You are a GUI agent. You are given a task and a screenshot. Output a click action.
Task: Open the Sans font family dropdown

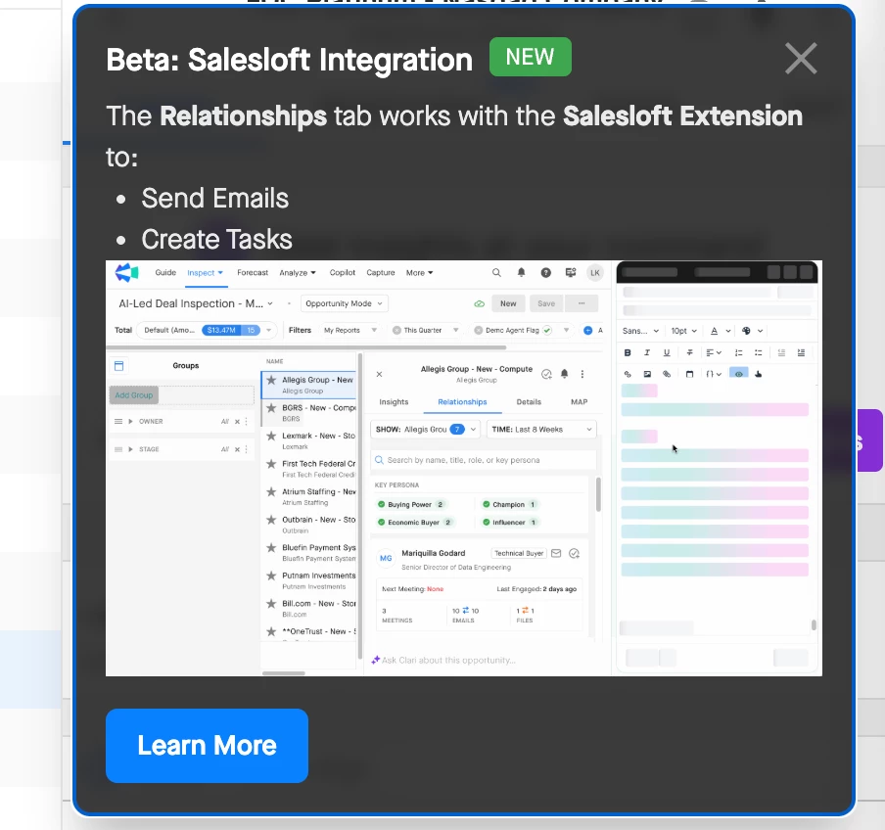click(x=640, y=331)
